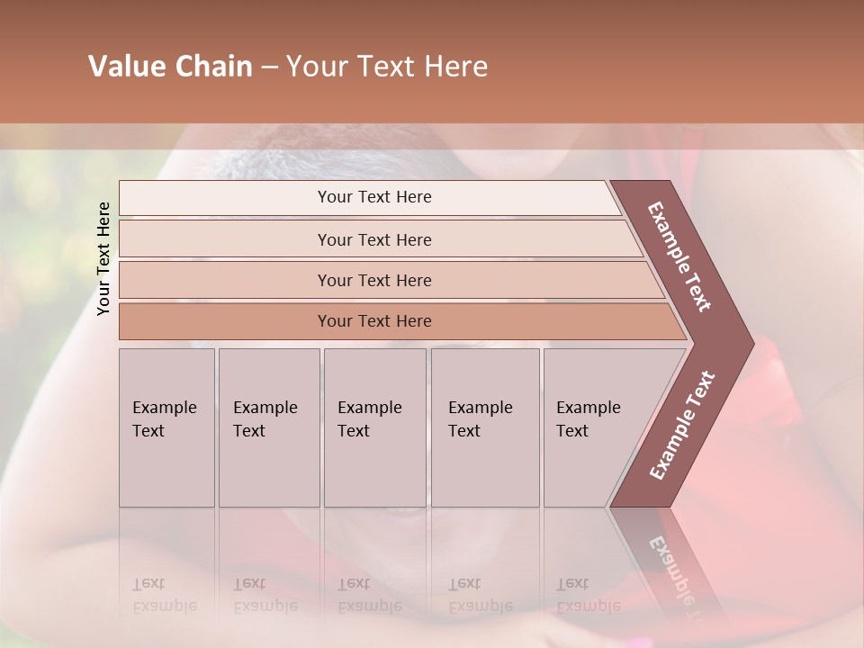Click the vertical rotated "Your Text Here" label

click(104, 258)
